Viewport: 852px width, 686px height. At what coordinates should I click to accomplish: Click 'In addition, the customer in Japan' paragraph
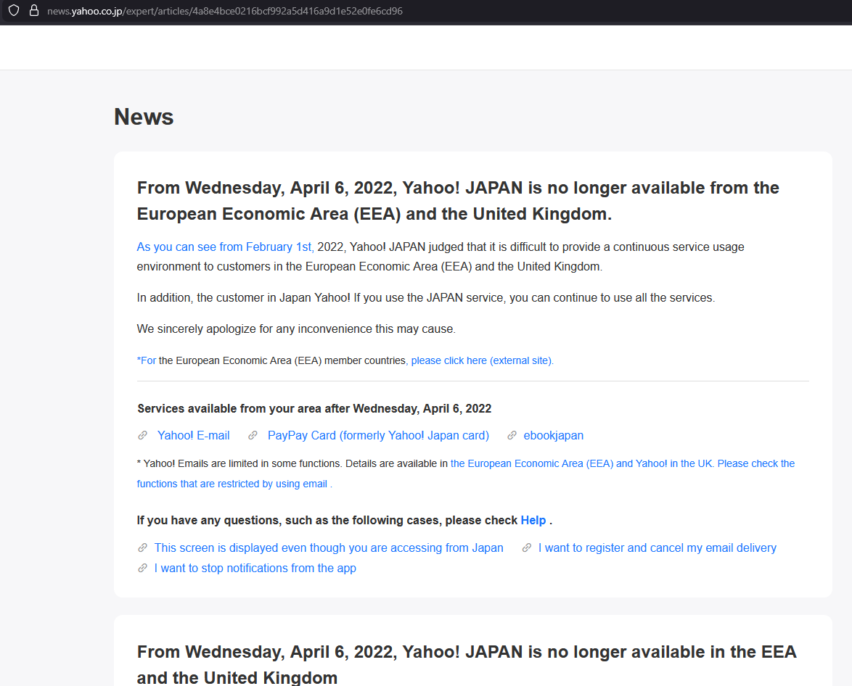pyautogui.click(x=426, y=297)
